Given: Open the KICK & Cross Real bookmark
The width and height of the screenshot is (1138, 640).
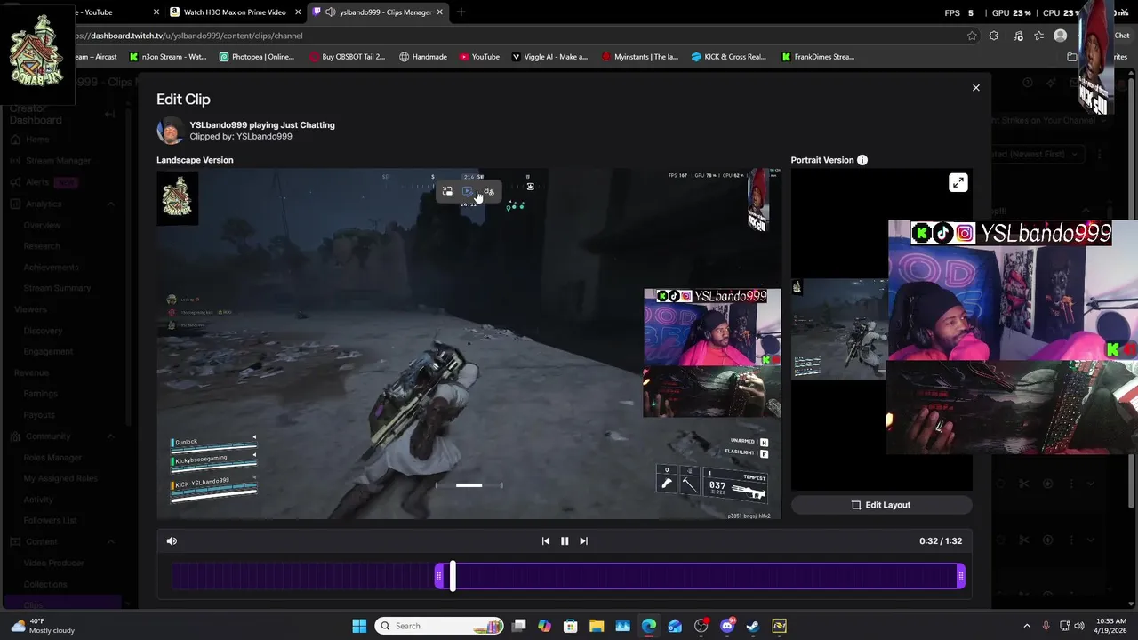Looking at the screenshot, I should [728, 57].
